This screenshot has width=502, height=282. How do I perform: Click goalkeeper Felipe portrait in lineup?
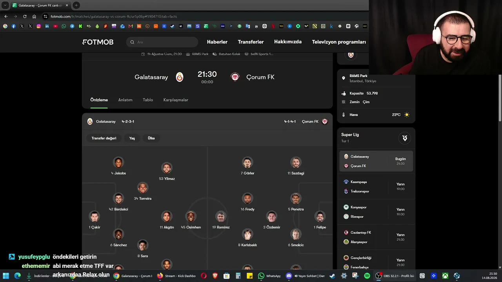(x=320, y=217)
